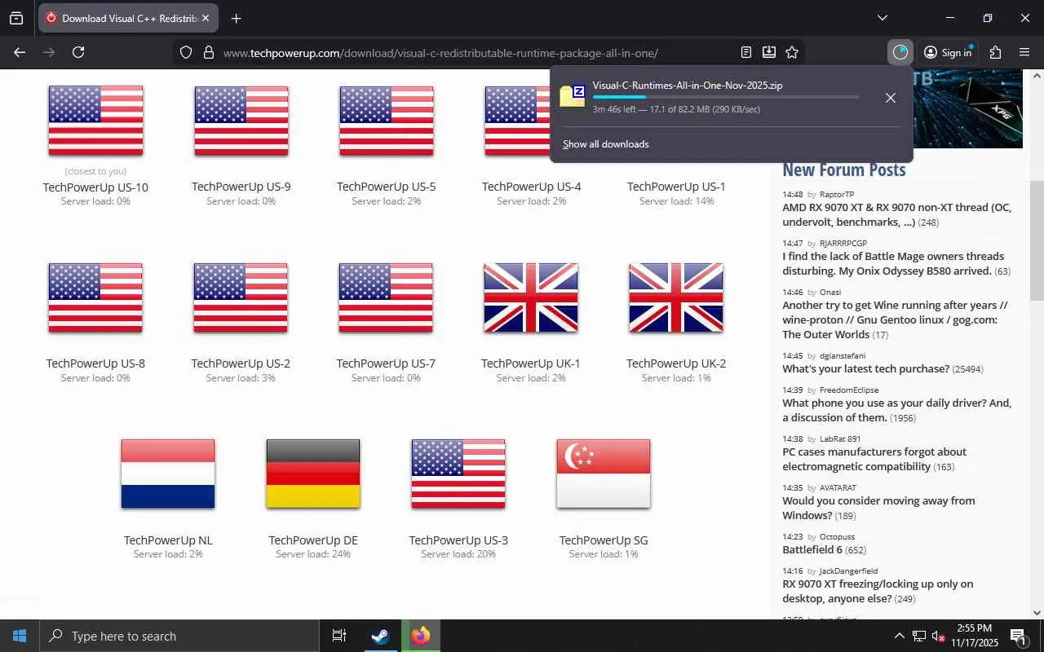Click the Firefox taskbar icon
This screenshot has height=652, width=1044.
tap(421, 636)
